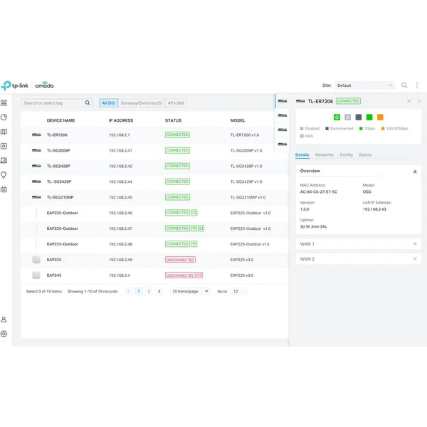Screen dimensions: 427x427
Task: Click the TL-ER7206 router device icon in table
Action: tap(36, 135)
